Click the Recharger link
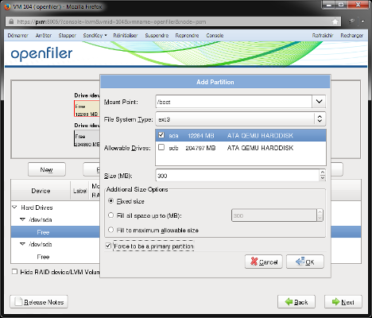Viewport: 372px width, 318px height. point(352,36)
